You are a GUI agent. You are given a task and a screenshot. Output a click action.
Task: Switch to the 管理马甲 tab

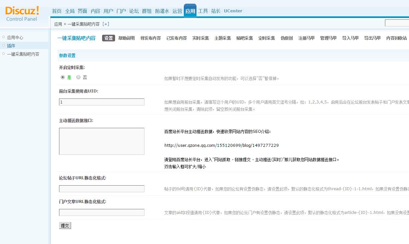pos(328,38)
